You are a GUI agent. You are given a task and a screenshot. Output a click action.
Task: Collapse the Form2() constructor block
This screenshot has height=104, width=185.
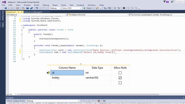coord(22,34)
